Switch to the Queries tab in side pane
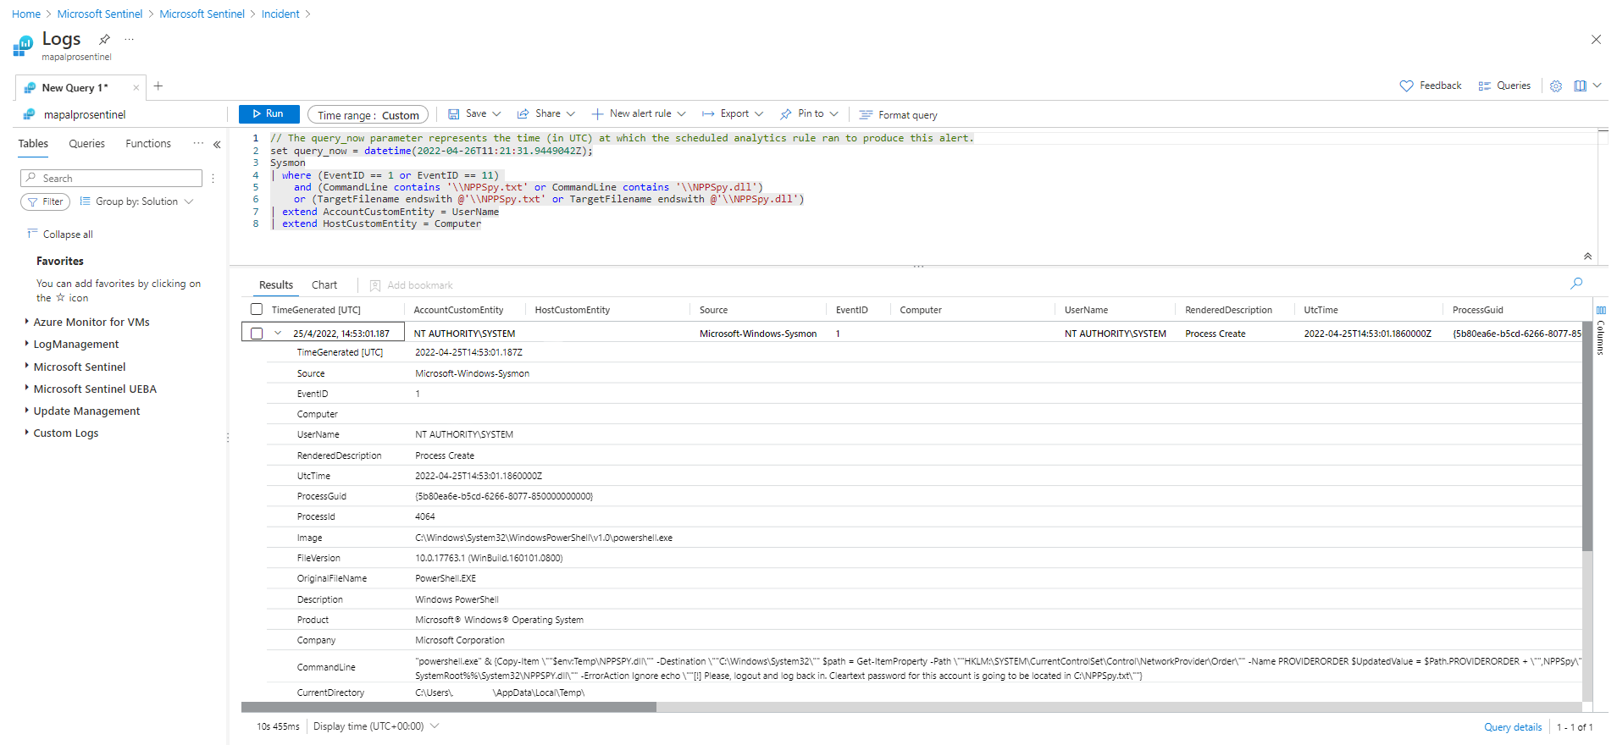This screenshot has height=745, width=1617. [86, 144]
